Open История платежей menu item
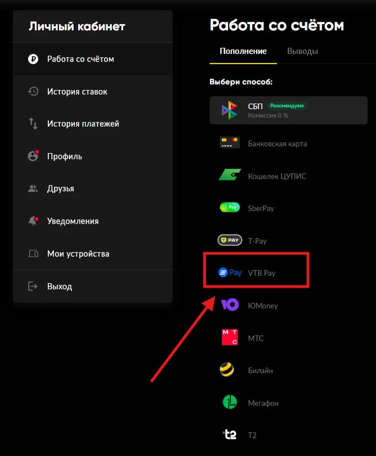 93,124
